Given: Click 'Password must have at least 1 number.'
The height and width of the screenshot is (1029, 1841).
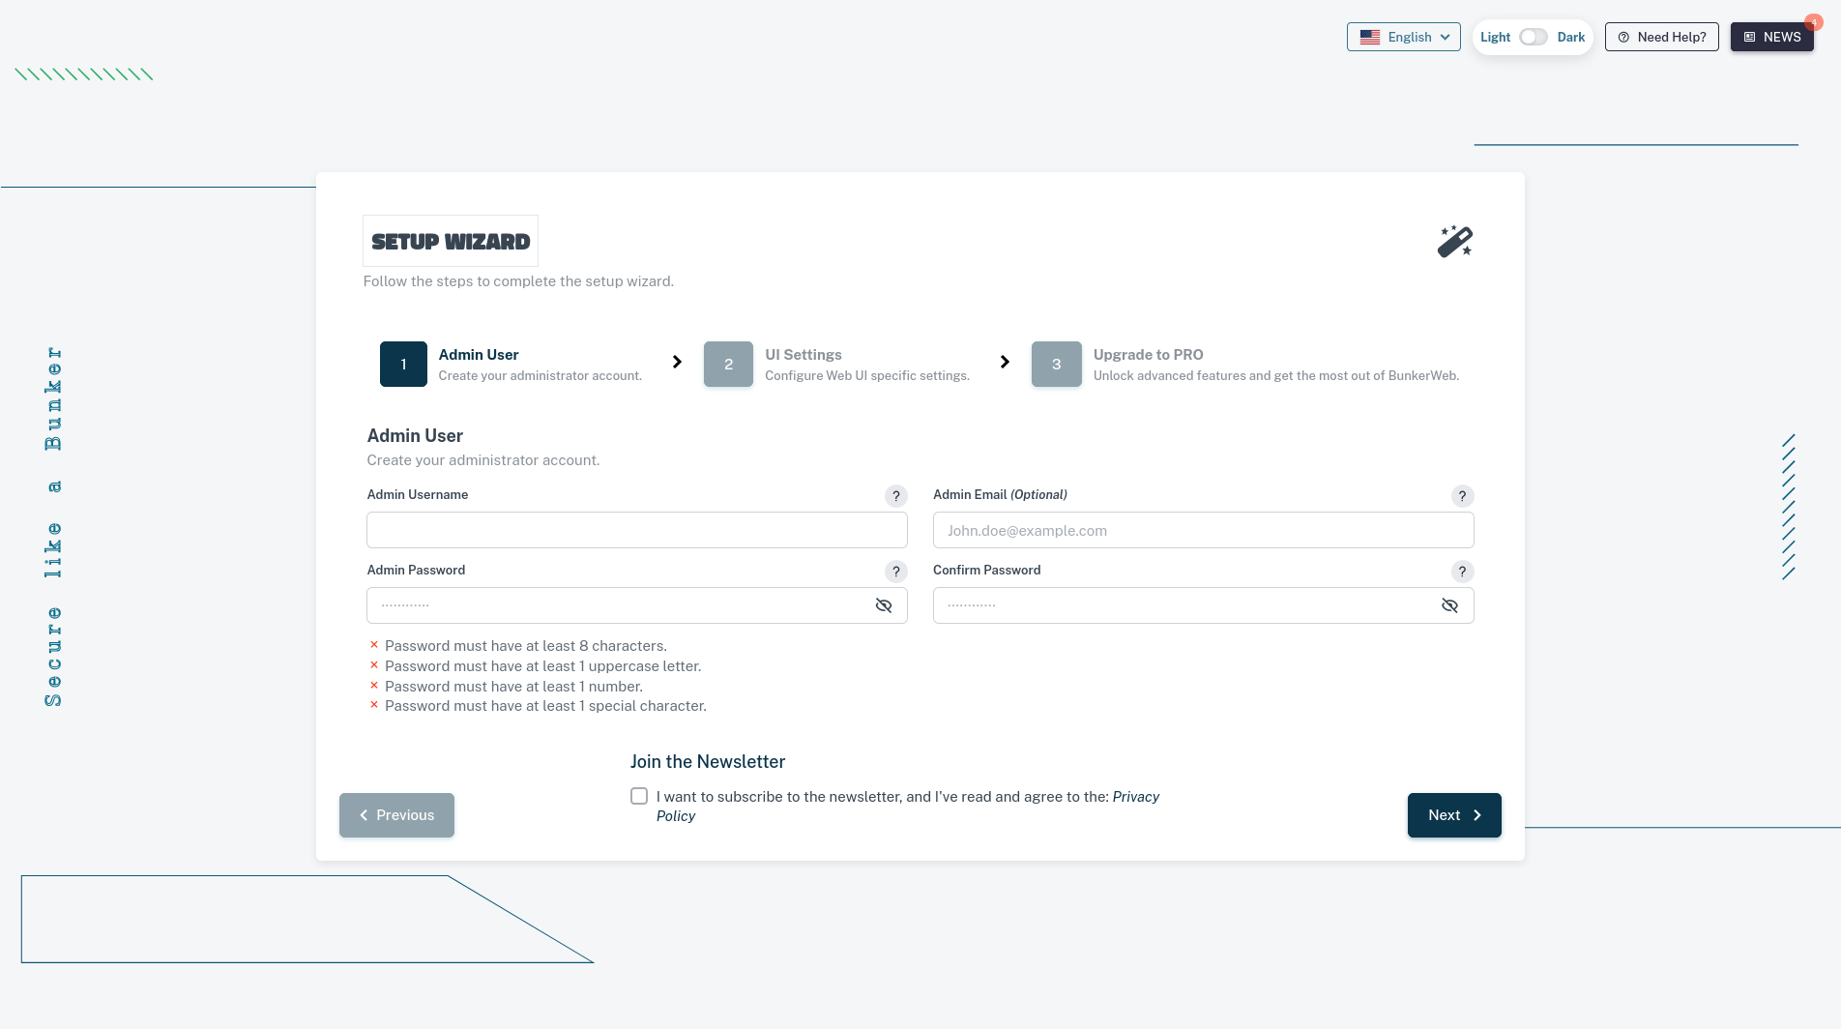Looking at the screenshot, I should pos(513,687).
